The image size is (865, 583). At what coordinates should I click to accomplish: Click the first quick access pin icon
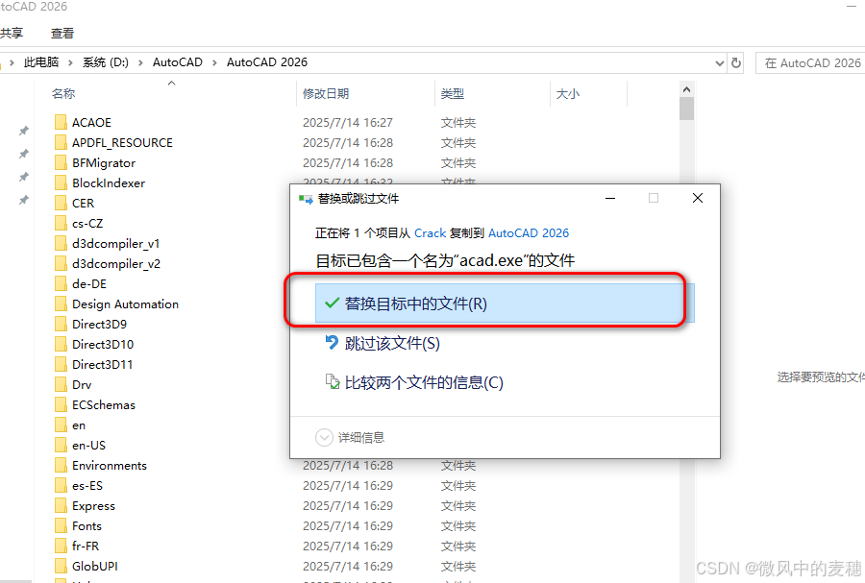pyautogui.click(x=24, y=131)
